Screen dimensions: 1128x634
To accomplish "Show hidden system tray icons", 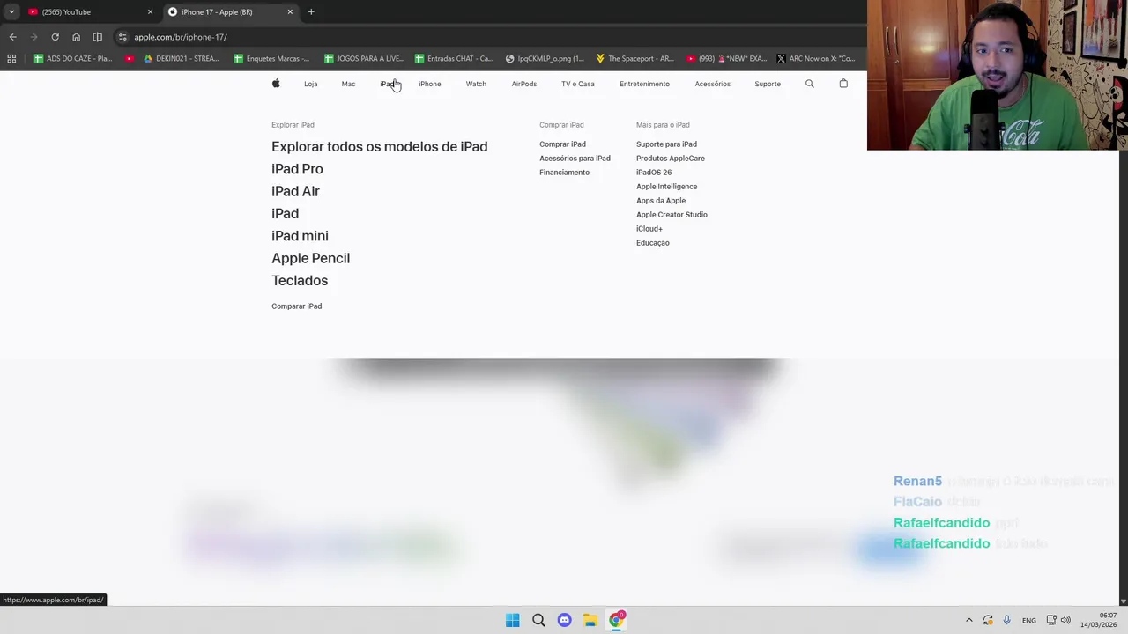I will [968, 621].
